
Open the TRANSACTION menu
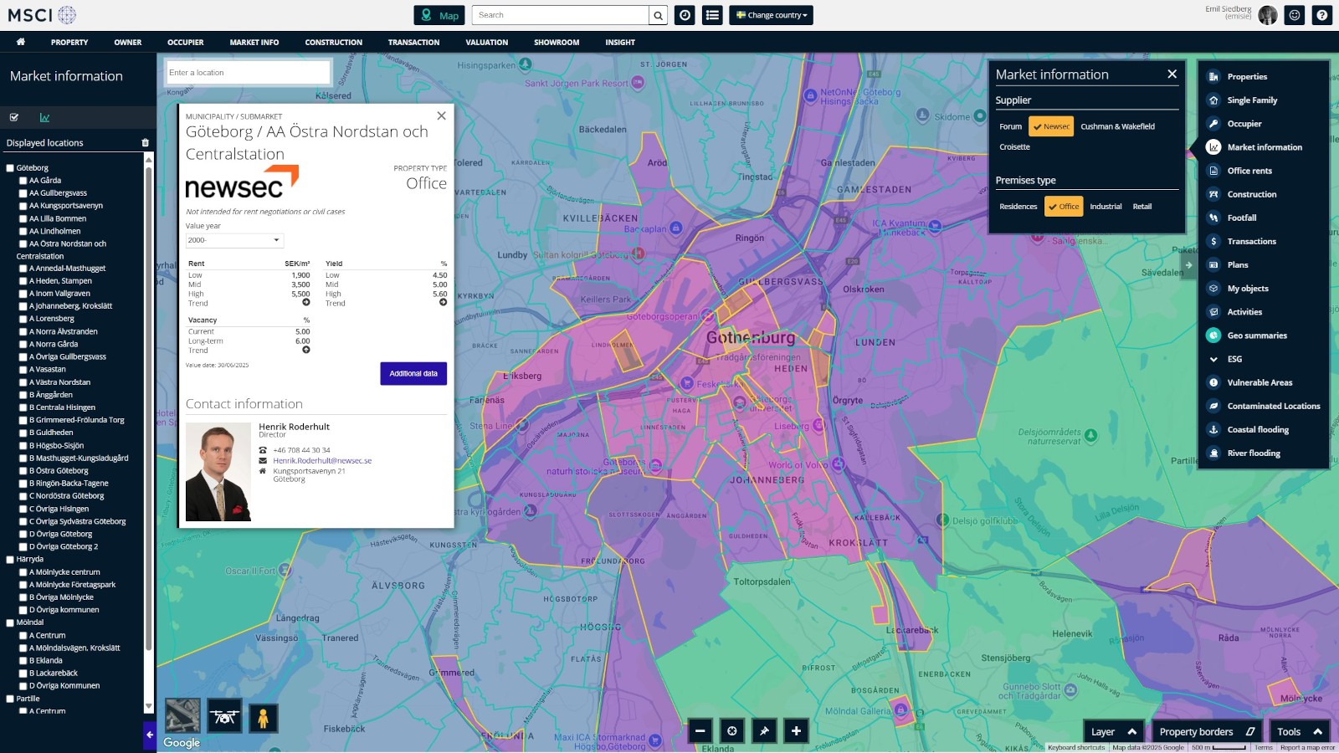tap(413, 42)
